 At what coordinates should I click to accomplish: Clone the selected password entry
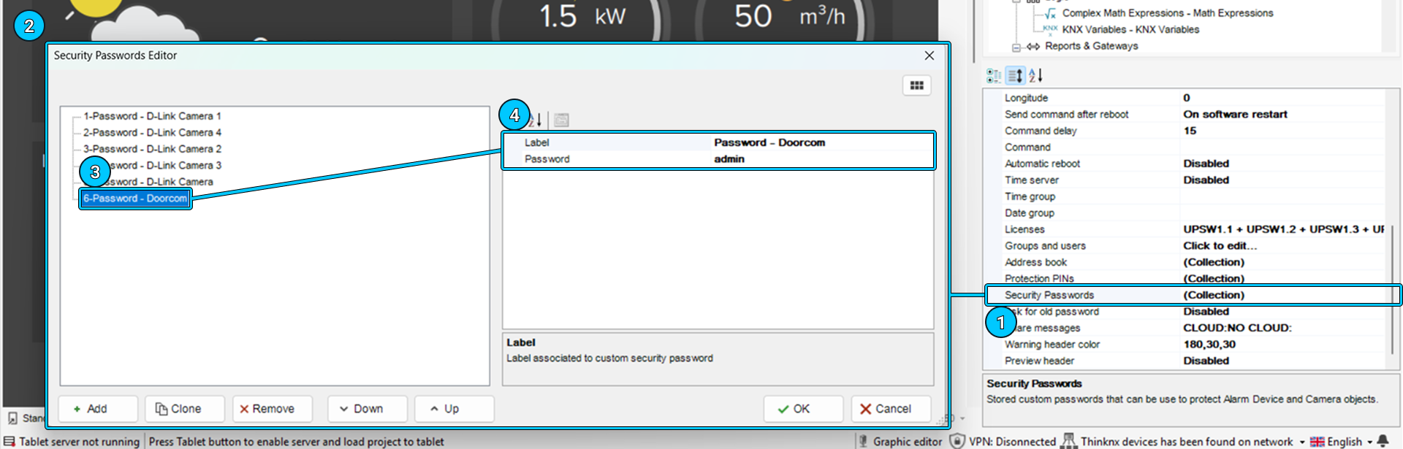click(185, 409)
